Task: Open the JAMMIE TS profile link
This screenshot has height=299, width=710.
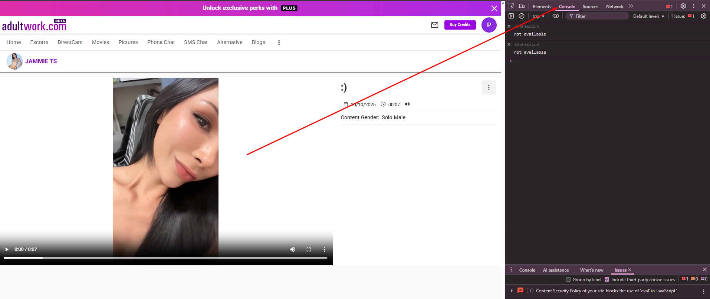Action: coord(41,61)
